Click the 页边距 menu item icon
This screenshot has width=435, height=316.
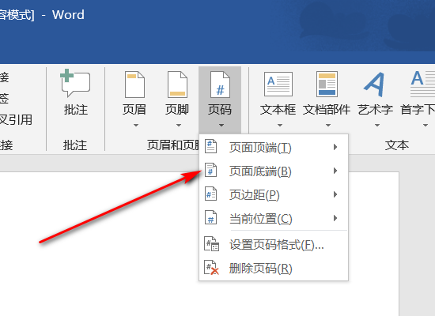point(210,194)
